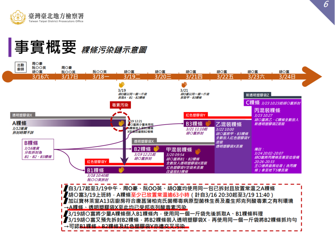Image resolution: width=335 pixels, height=232 pixels.
Task: Click the hand icon inside the red dashed circle
Action: pyautogui.click(x=121, y=123)
